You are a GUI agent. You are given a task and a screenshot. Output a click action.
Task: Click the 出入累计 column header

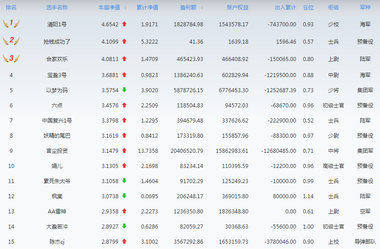click(286, 8)
